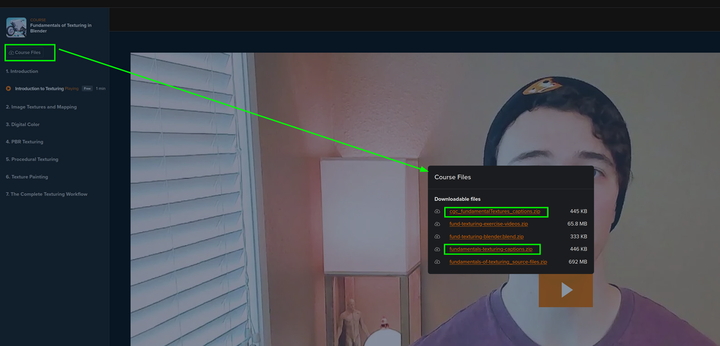The image size is (720, 346).
Task: Download fundamentals-of-texturing_source-files.zip
Action: click(498, 262)
